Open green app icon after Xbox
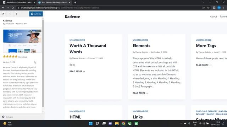The width and height of the screenshot is (227, 127). click(136, 123)
